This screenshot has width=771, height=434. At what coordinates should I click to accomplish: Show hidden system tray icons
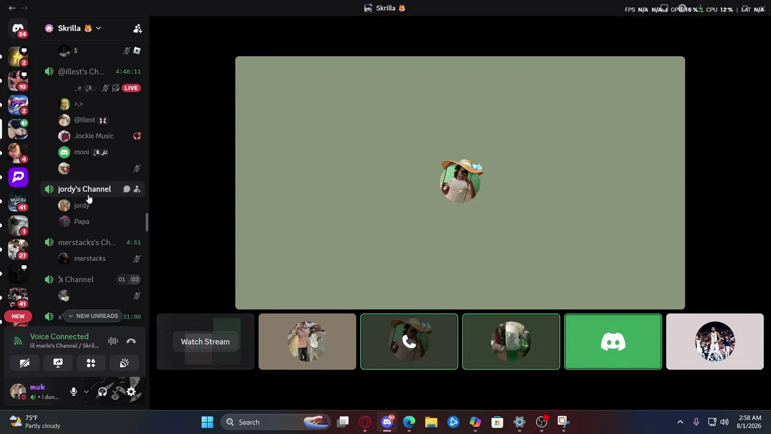click(680, 422)
